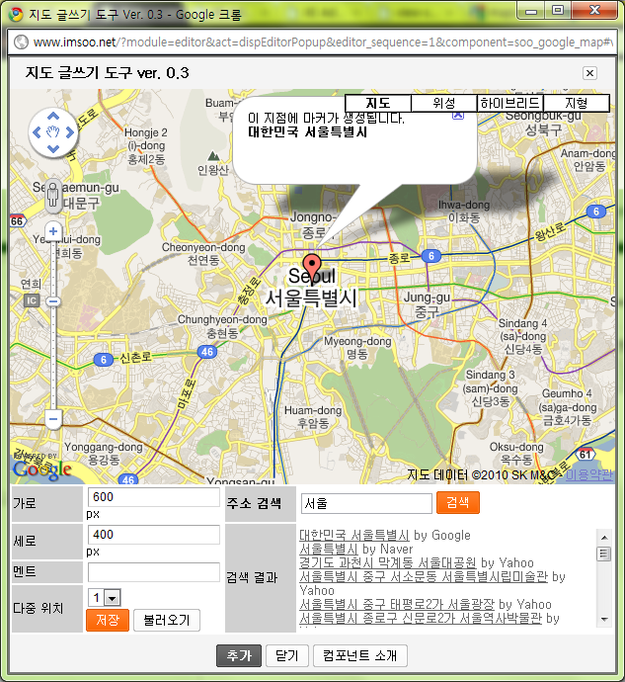Viewport: 625px width, 682px height.
Task: Click the Google logo on the map
Action: click(42, 469)
